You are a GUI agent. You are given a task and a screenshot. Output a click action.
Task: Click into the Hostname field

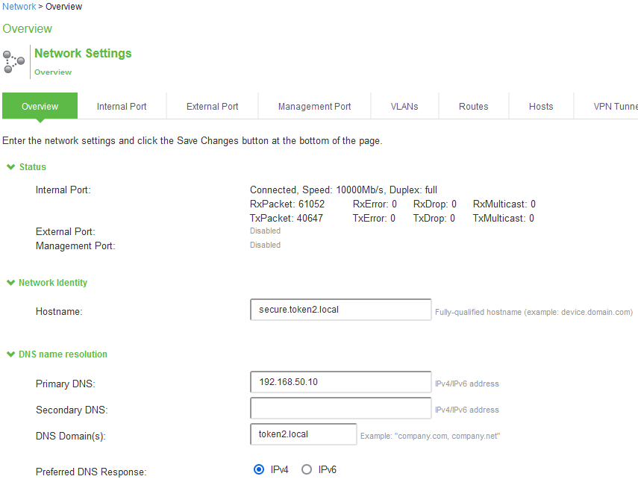(x=340, y=310)
